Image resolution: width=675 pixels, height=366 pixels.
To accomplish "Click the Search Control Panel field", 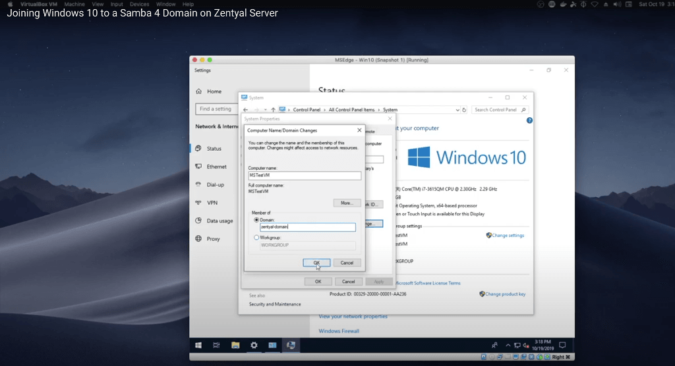I will [x=500, y=110].
